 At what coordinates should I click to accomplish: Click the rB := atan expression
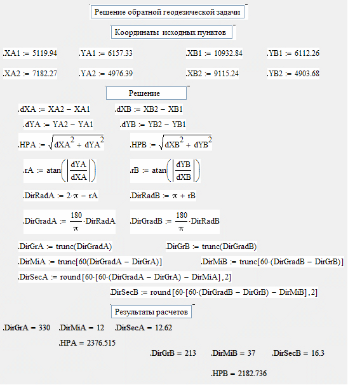point(165,171)
